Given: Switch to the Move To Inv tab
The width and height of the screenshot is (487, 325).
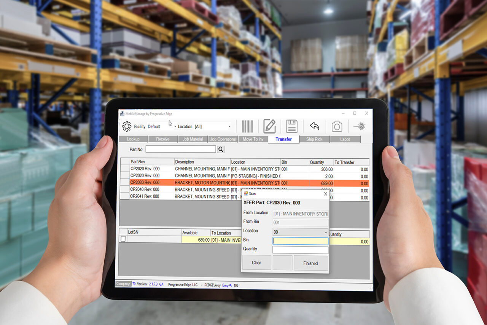Looking at the screenshot, I should coord(253,139).
